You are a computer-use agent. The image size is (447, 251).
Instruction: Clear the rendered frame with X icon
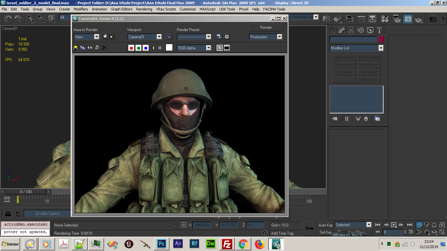[x=104, y=48]
